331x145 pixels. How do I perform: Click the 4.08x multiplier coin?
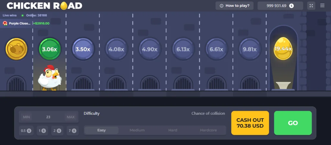pos(116,49)
